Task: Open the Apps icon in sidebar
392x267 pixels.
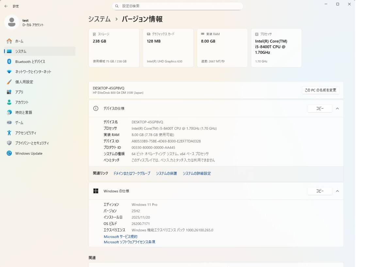Action: click(x=9, y=92)
